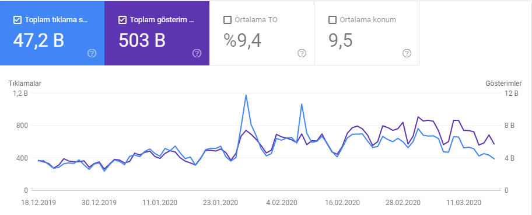Image resolution: width=532 pixels, height=215 pixels.
Task: Uncheck the Toplam tıklama checkbox
Action: 17,20
